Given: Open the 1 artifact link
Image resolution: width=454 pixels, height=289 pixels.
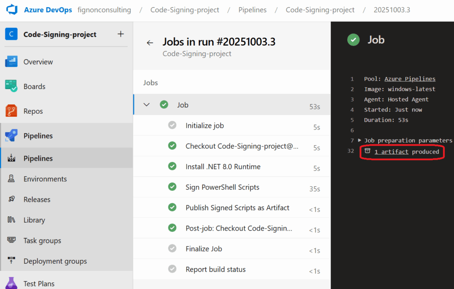Looking at the screenshot, I should point(391,152).
